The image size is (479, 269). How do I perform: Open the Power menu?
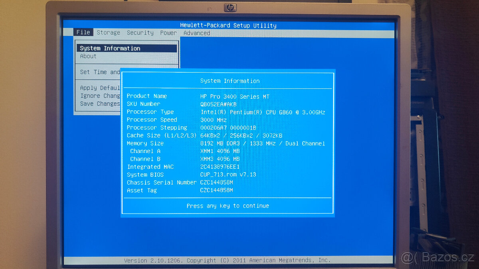tap(168, 33)
